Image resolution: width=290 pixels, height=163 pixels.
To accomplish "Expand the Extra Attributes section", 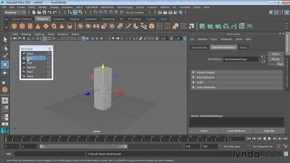I will coord(193,87).
